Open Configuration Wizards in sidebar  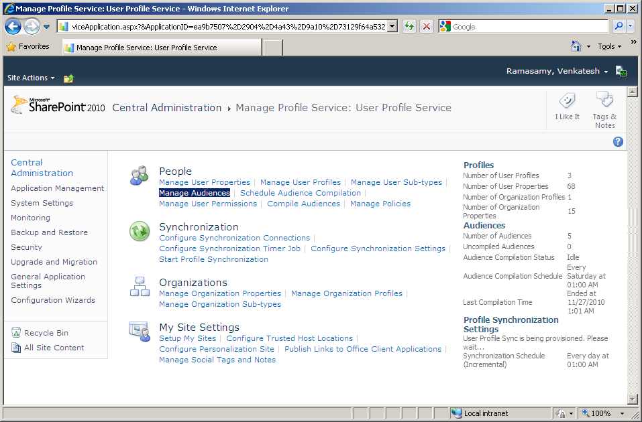[53, 300]
